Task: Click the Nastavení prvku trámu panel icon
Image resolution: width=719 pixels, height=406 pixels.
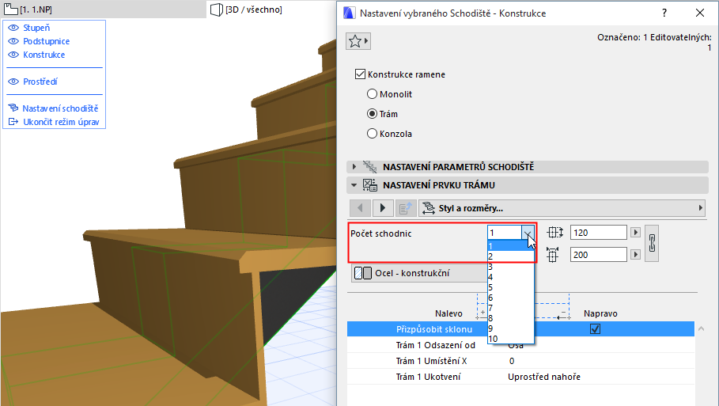Action: click(369, 185)
